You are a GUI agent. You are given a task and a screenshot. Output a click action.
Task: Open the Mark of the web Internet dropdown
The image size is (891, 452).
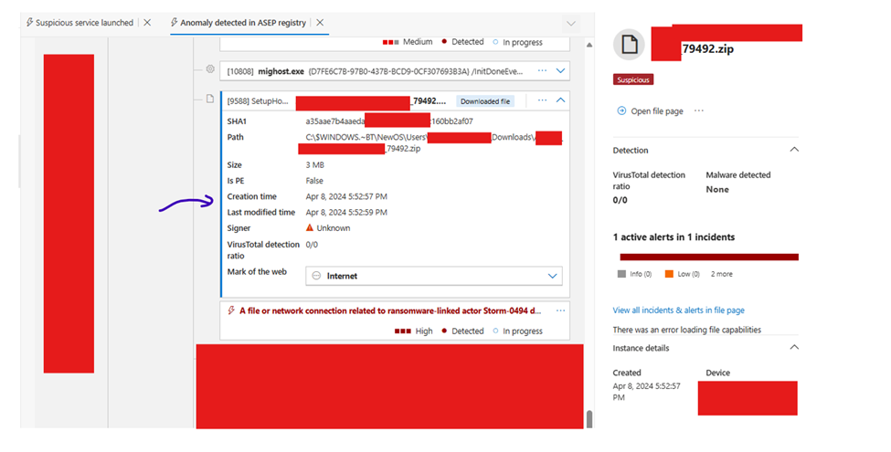[551, 276]
